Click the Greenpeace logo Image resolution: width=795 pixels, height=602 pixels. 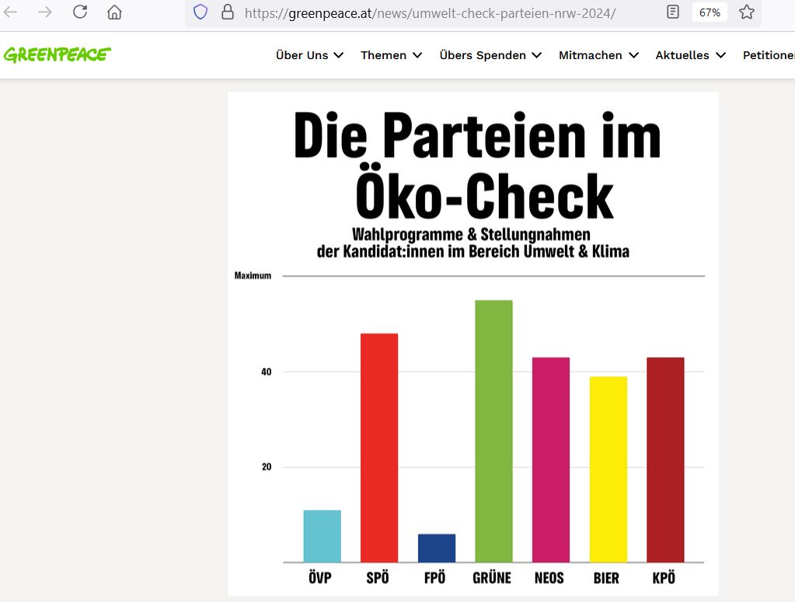point(58,54)
